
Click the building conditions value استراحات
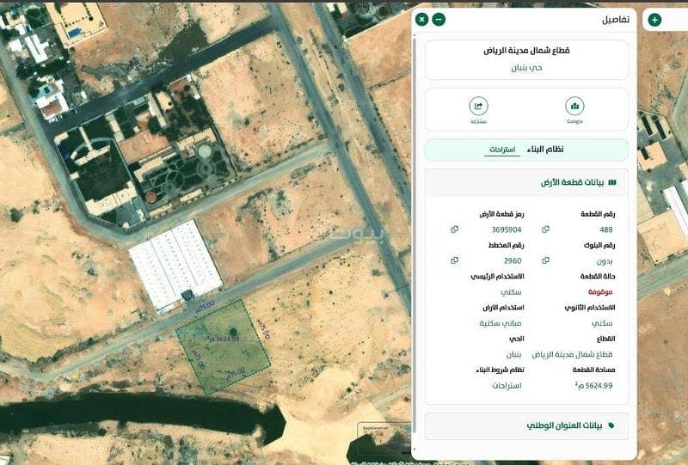point(507,386)
